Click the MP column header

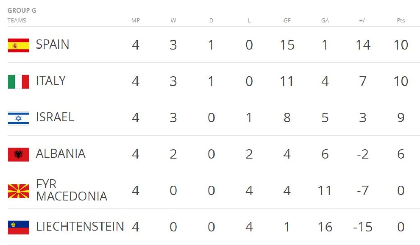pyautogui.click(x=135, y=21)
